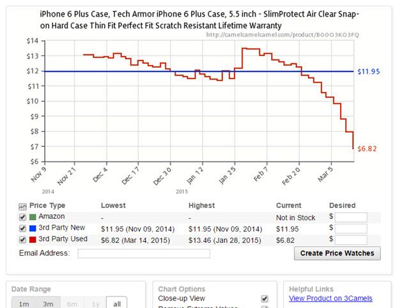Focus the 3rd Party New desired price field
This screenshot has width=409, height=308.
coord(351,228)
